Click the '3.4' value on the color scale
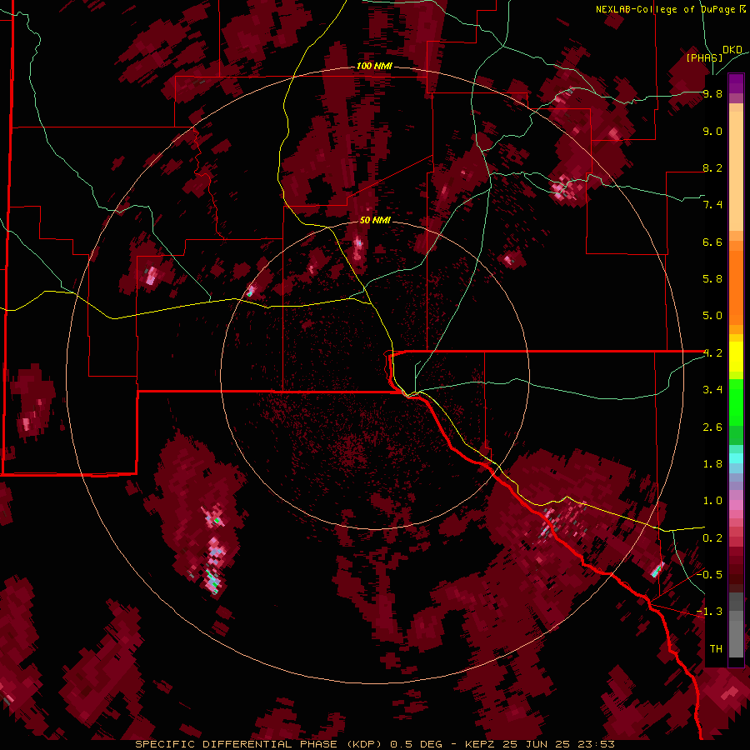This screenshot has width=750, height=750. [712, 389]
